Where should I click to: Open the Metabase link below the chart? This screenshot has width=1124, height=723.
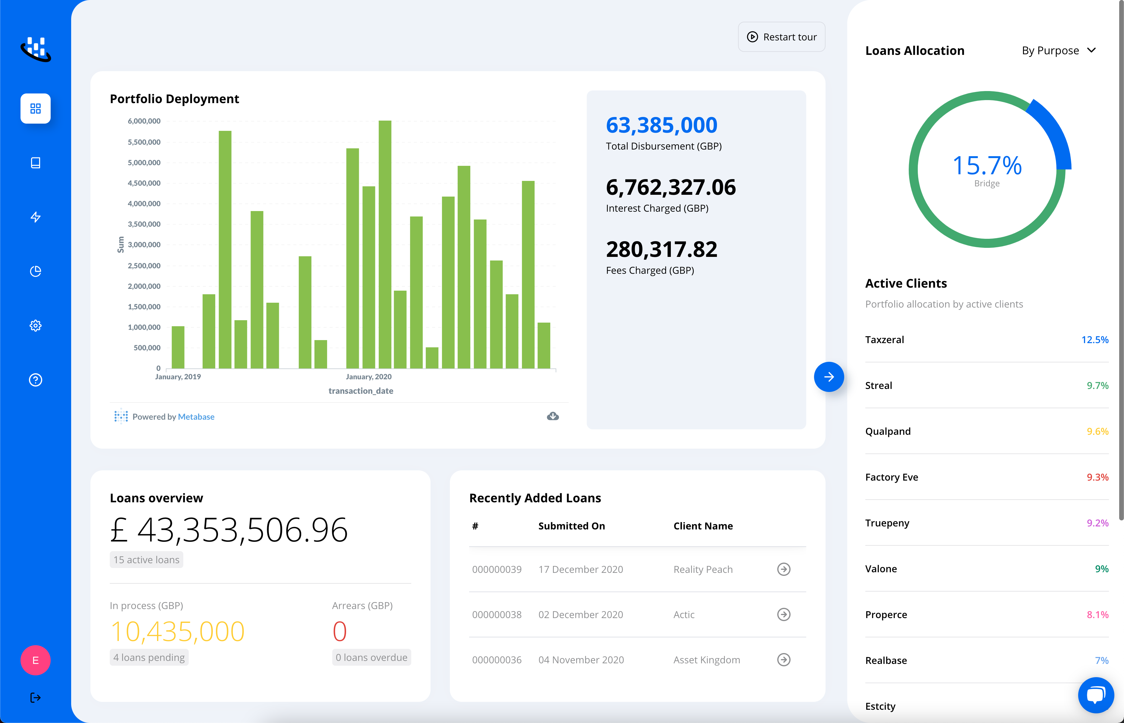coord(196,416)
